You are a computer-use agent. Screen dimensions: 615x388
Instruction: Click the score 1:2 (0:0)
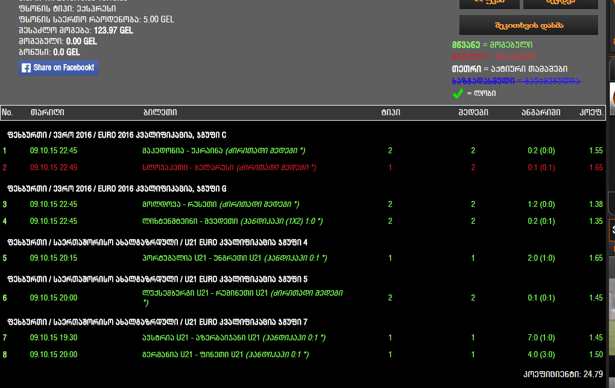tap(541, 204)
